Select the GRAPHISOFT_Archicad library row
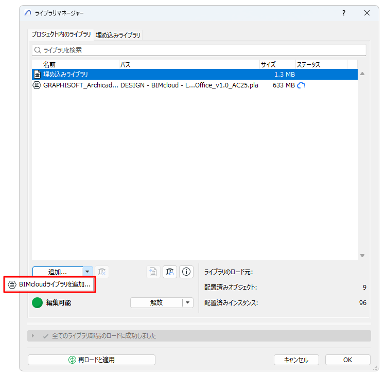 point(195,85)
